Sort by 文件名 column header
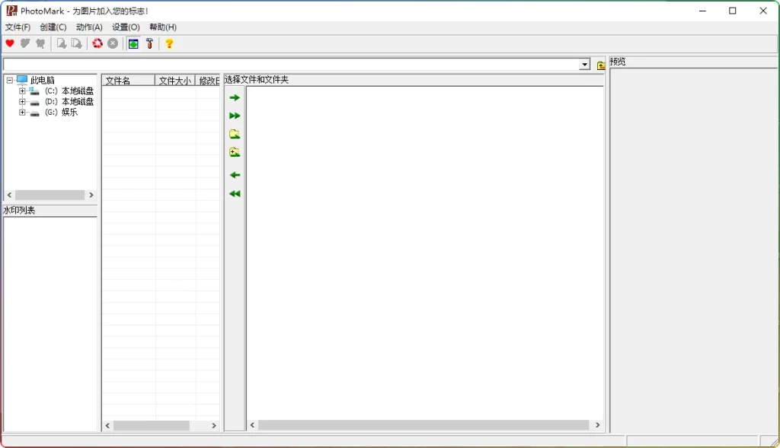Viewport: 780px width, 448px height. [127, 81]
